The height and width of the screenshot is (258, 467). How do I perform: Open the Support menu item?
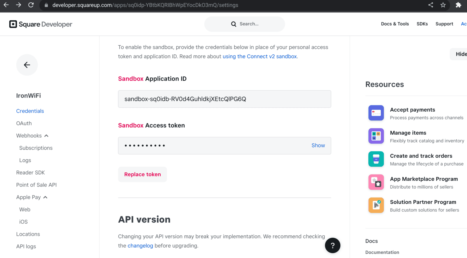[x=444, y=24]
